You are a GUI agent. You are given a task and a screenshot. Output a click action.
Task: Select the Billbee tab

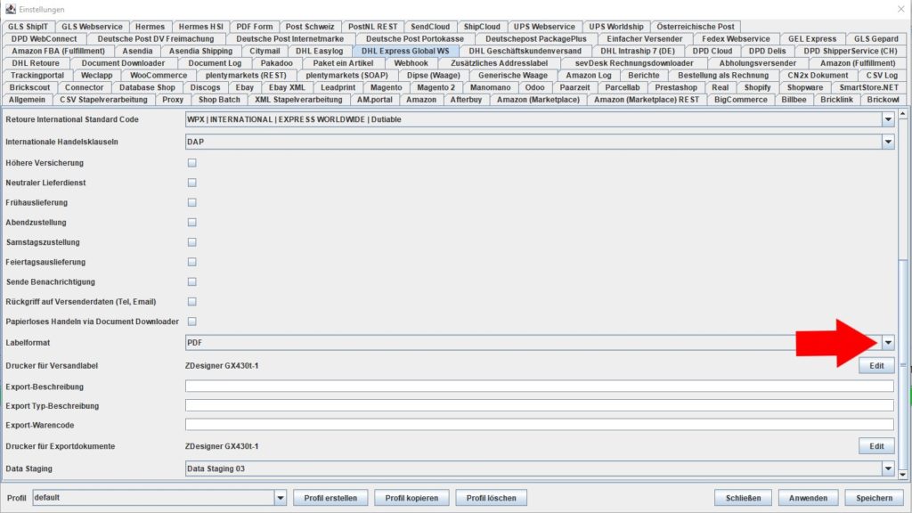(794, 100)
